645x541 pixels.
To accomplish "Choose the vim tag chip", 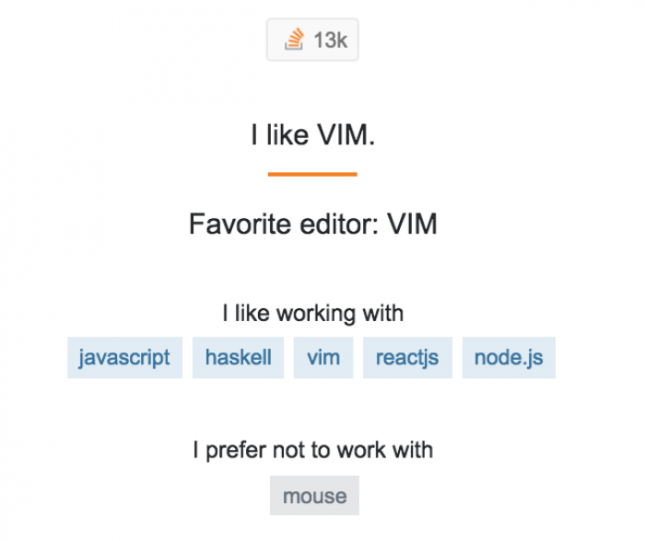I will (323, 357).
